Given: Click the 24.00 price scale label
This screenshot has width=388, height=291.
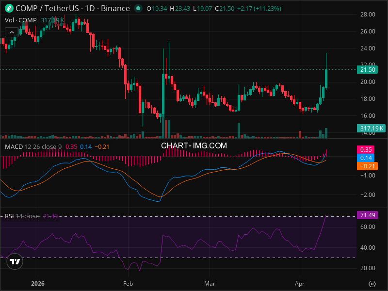Looking at the screenshot, I should [x=368, y=48].
